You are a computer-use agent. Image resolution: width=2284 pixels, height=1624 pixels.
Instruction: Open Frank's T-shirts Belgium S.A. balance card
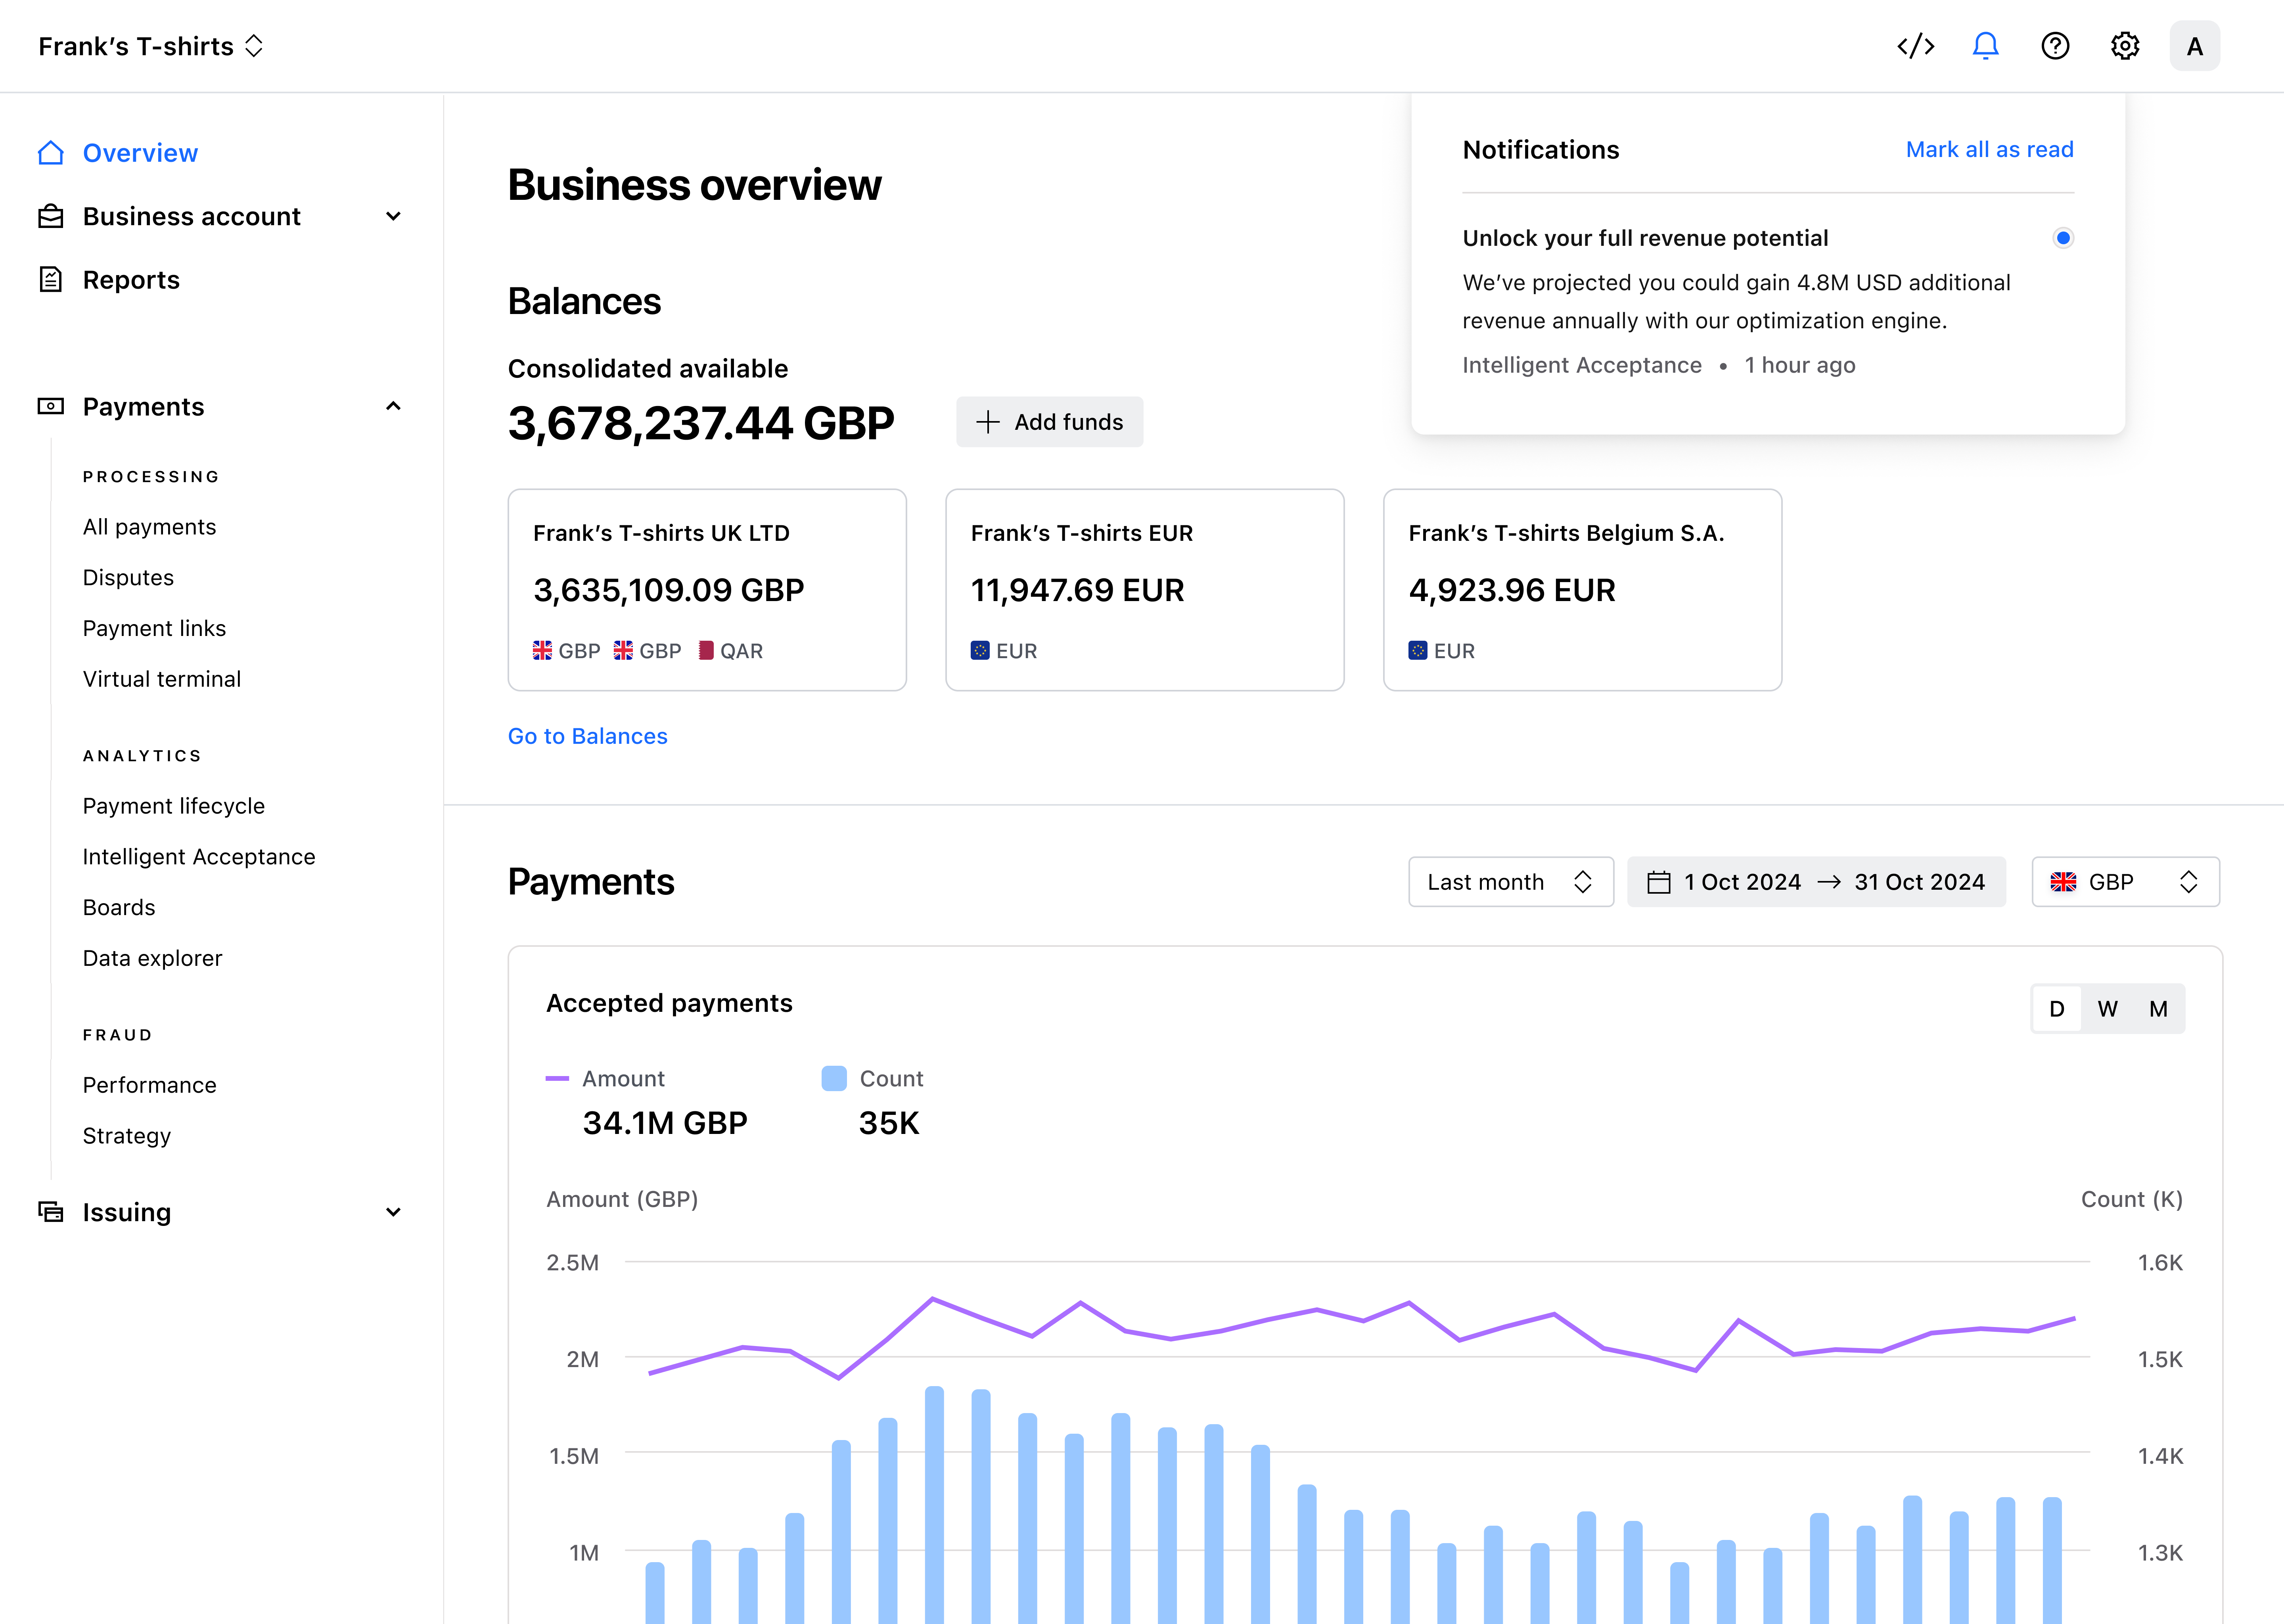pos(1582,590)
